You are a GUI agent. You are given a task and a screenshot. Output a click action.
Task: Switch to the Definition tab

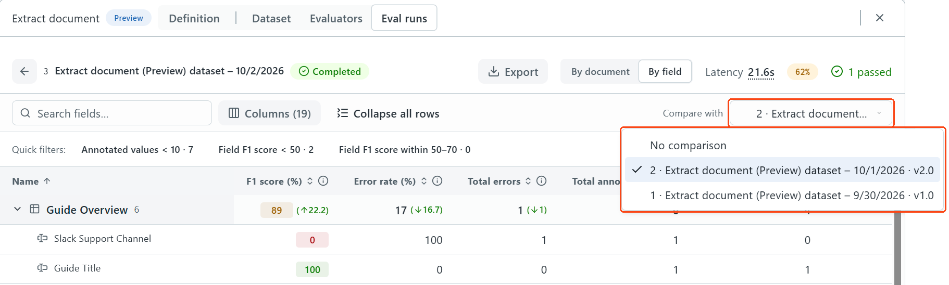point(194,18)
